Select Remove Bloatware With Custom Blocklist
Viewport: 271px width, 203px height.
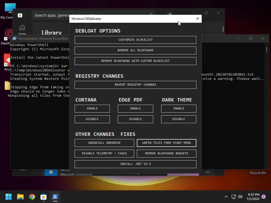pyautogui.click(x=135, y=61)
